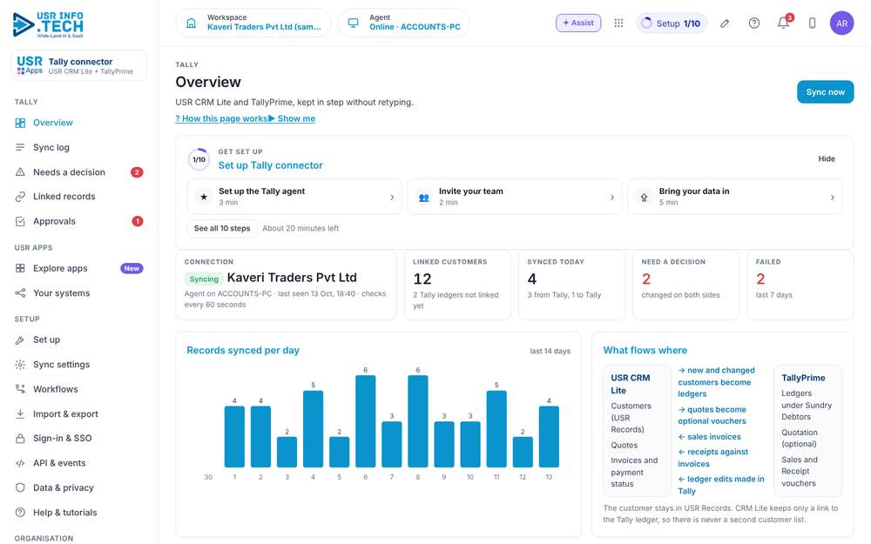Open Sign-in & SSO in the sidebar
Image resolution: width=871 pixels, height=544 pixels.
click(79, 438)
